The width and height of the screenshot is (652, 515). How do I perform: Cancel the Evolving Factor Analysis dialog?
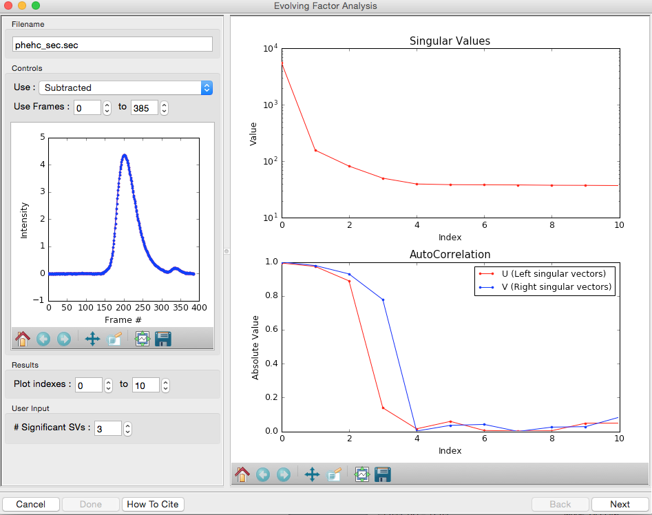pyautogui.click(x=31, y=504)
